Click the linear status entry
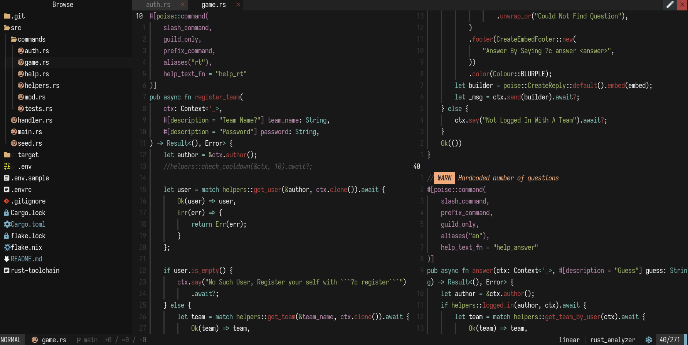Image resolution: width=688 pixels, height=345 pixels. [569, 340]
